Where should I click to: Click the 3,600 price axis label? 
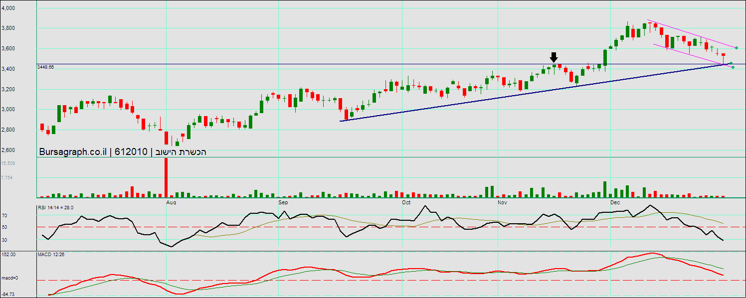tap(8, 49)
